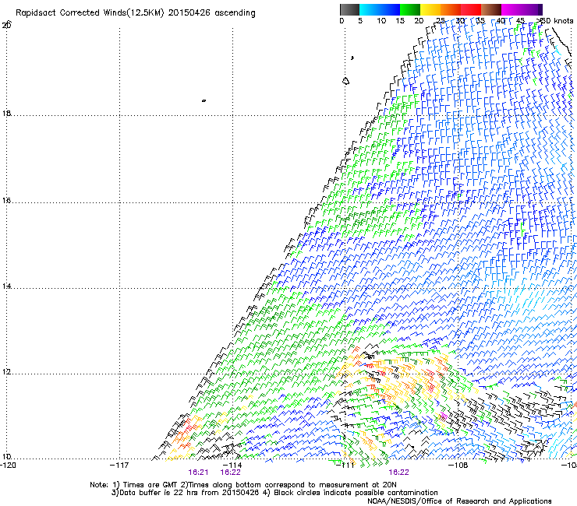Click the longitude axis label '-117'
The width and height of the screenshot is (577, 506).
pos(119,465)
